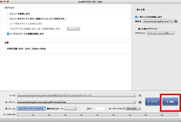Click the '品質' section heading
This screenshot has width=181, height=122.
[7, 42]
